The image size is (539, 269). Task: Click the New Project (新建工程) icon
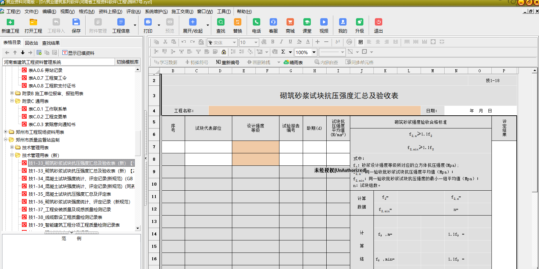[x=10, y=23]
